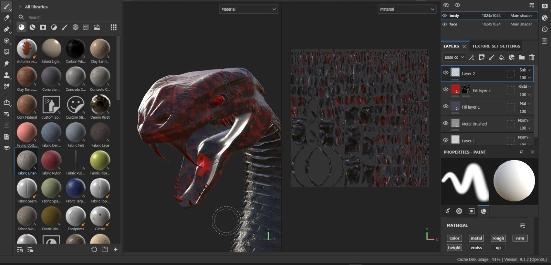551x265 pixels.
Task: Add a new fill layer
Action: coord(502,57)
